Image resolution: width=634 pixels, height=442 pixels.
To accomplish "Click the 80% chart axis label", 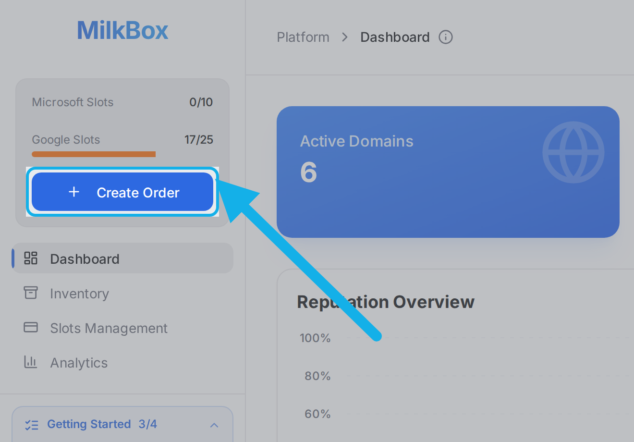I will coord(317,376).
